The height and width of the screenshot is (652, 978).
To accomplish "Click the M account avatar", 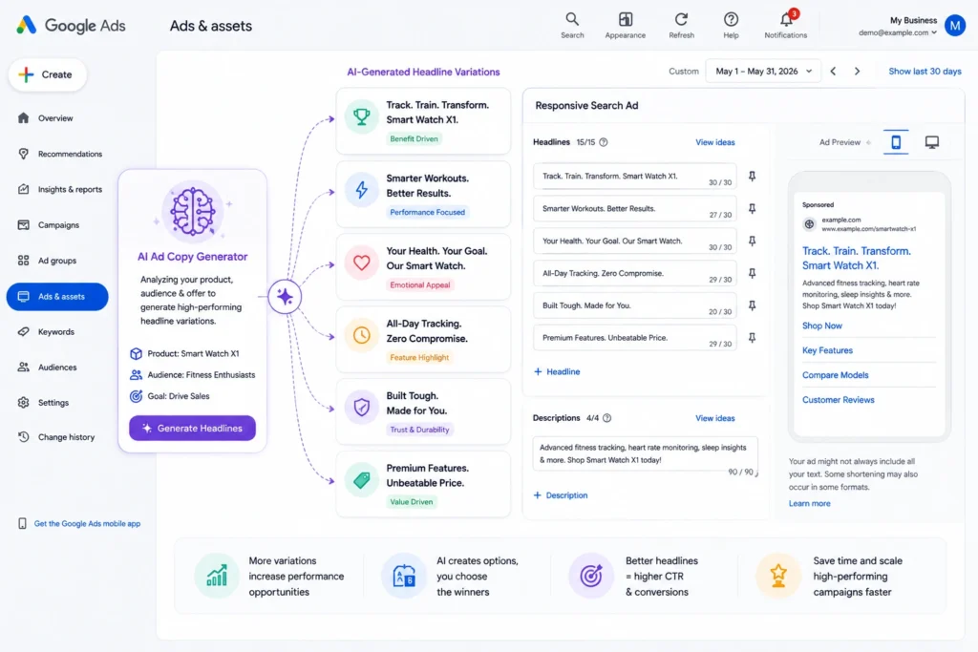I will [955, 26].
